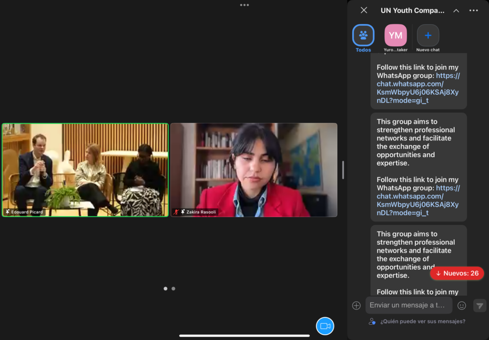The width and height of the screenshot is (489, 340).
Task: Open top three-dot multitasking menu
Action: pos(244,5)
